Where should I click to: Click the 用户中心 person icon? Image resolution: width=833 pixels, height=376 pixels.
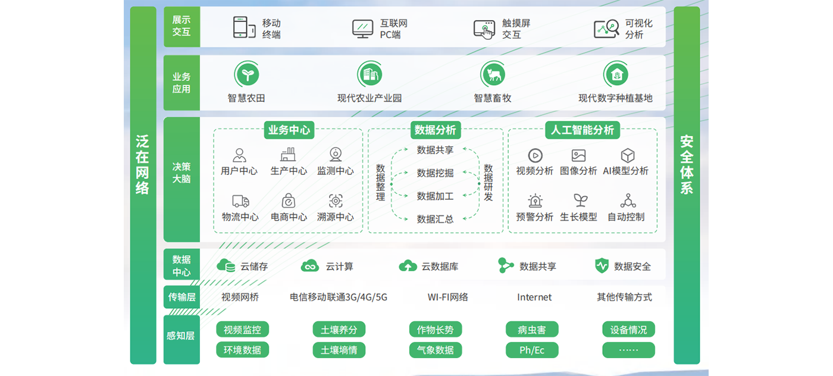pyautogui.click(x=239, y=155)
